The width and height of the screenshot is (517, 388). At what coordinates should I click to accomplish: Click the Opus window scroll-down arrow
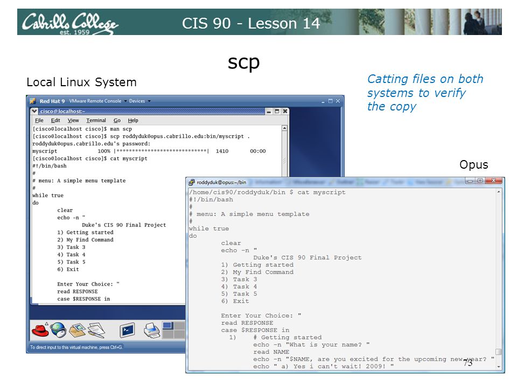click(499, 366)
